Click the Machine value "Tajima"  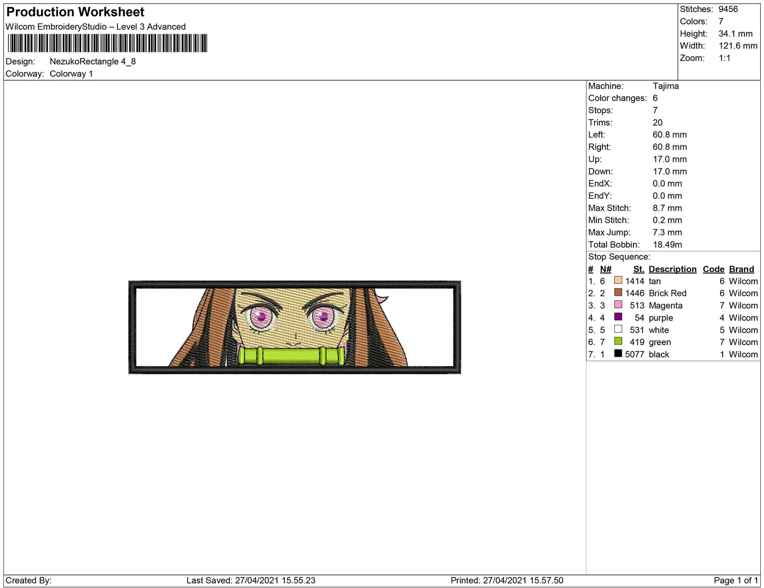coord(666,86)
